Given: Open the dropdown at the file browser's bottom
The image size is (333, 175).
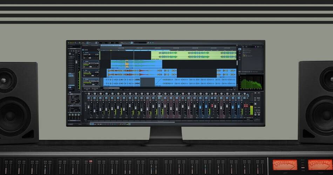Looking at the screenshot, I should 245,72.
